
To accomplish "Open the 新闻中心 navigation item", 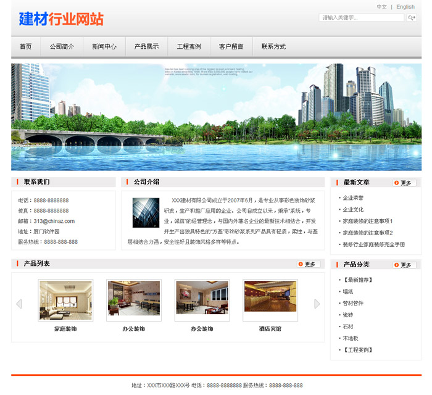I will coord(104,46).
